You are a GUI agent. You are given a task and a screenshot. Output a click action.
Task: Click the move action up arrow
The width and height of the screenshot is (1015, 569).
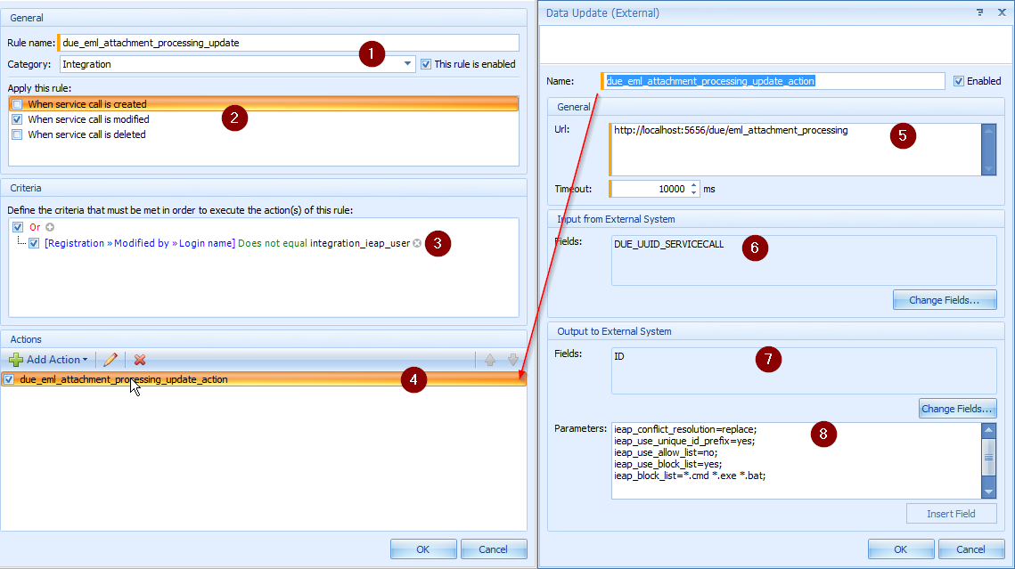tap(490, 360)
